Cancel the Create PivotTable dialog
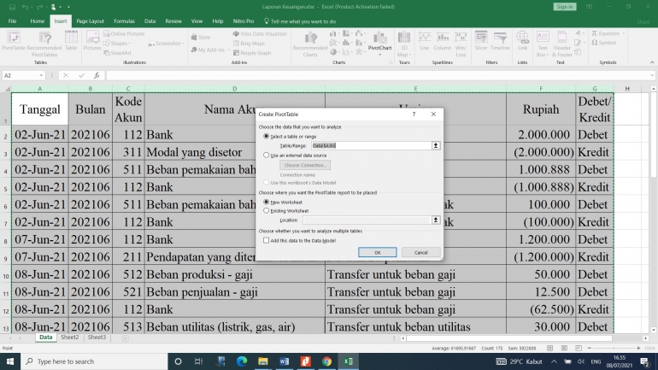 tap(421, 253)
